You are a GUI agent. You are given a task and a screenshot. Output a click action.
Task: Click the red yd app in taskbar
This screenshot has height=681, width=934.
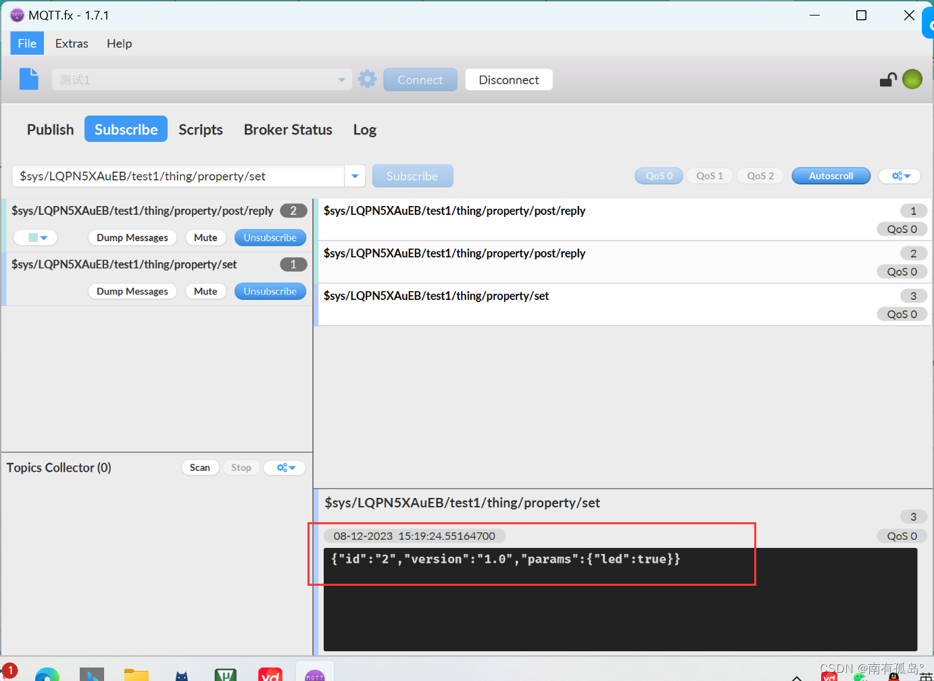coord(270,674)
